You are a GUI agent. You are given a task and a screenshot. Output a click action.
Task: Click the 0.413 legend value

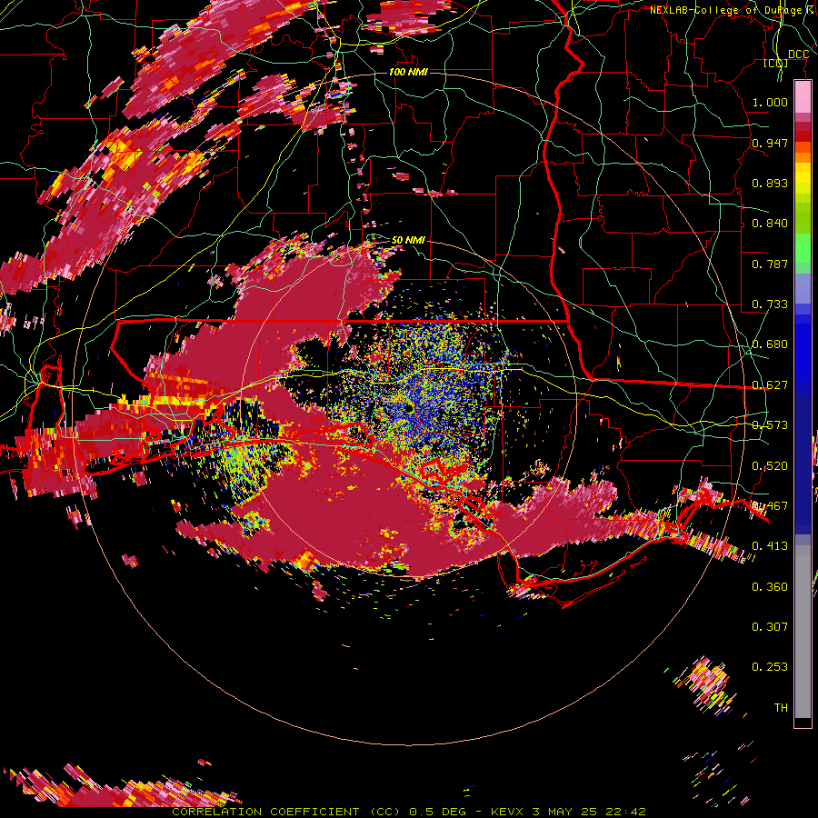coord(770,546)
